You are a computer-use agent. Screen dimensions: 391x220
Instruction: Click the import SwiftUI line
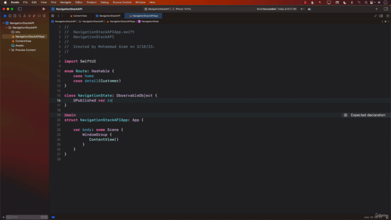pyautogui.click(x=80, y=61)
